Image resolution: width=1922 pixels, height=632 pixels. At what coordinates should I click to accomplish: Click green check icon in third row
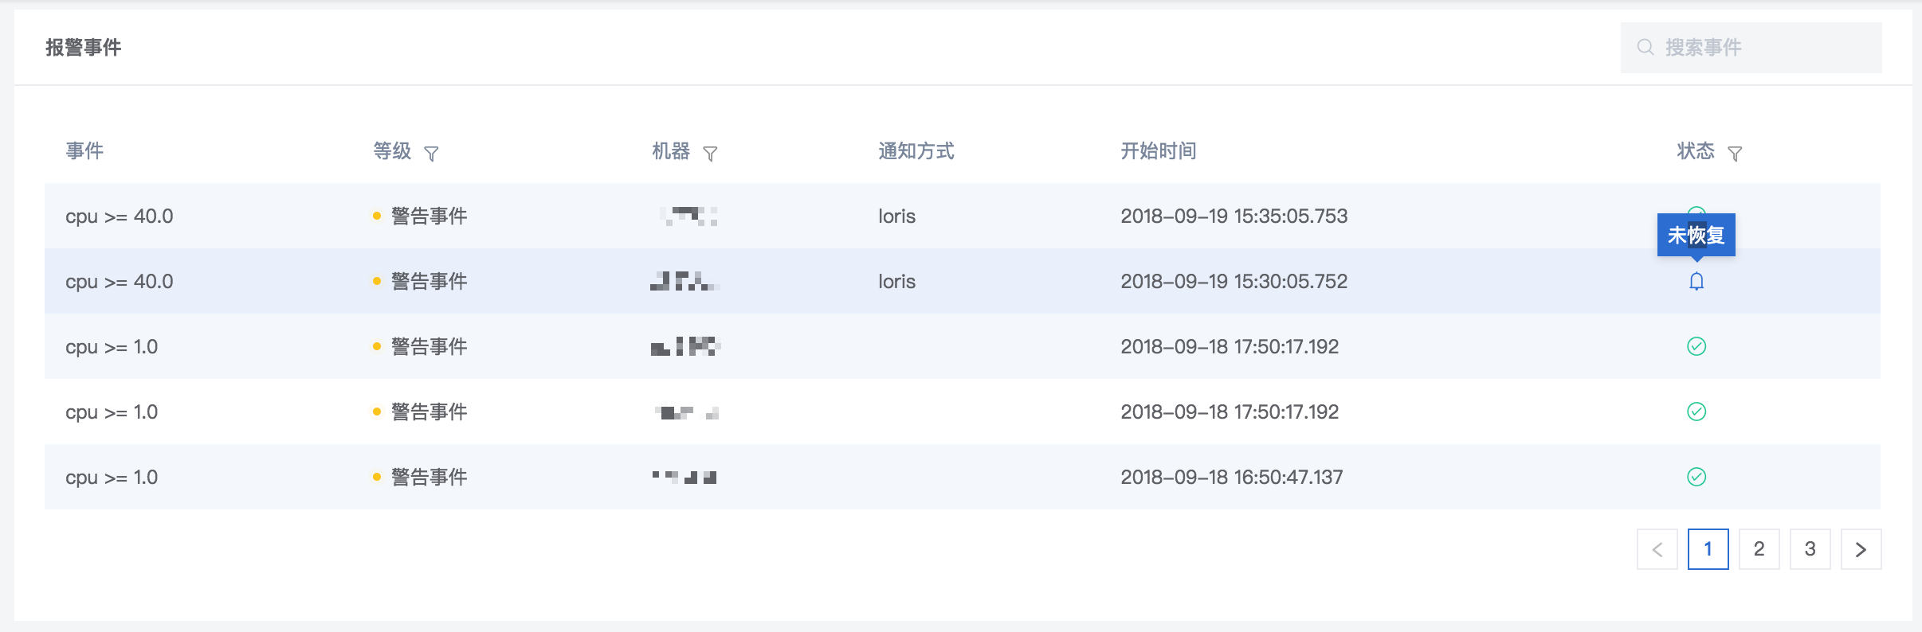point(1696,346)
